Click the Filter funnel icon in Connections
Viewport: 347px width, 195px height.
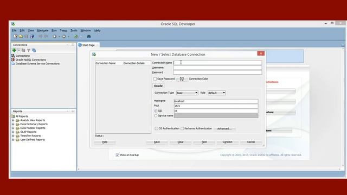coord(29,50)
